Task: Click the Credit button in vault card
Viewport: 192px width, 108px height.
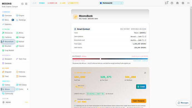Action: pos(141,87)
